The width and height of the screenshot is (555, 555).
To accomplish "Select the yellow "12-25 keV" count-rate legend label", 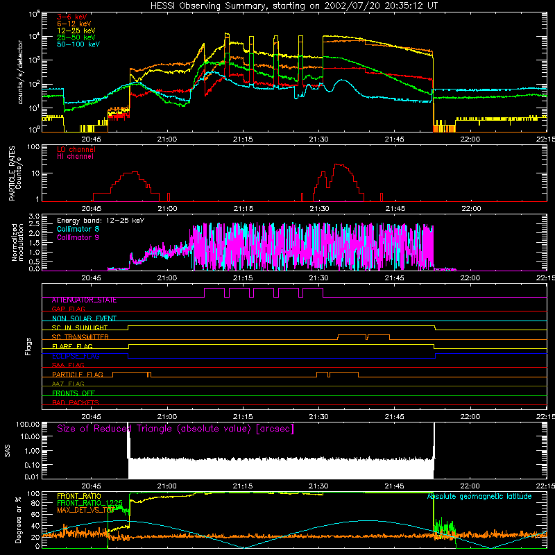I will coord(76,31).
